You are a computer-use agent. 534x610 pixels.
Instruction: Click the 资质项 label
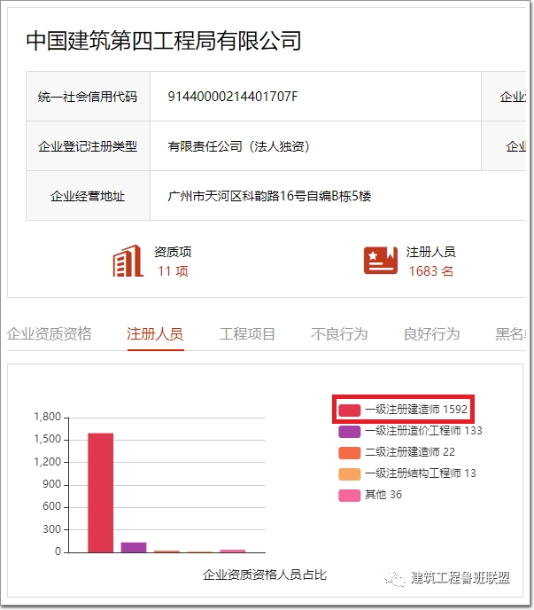(173, 252)
